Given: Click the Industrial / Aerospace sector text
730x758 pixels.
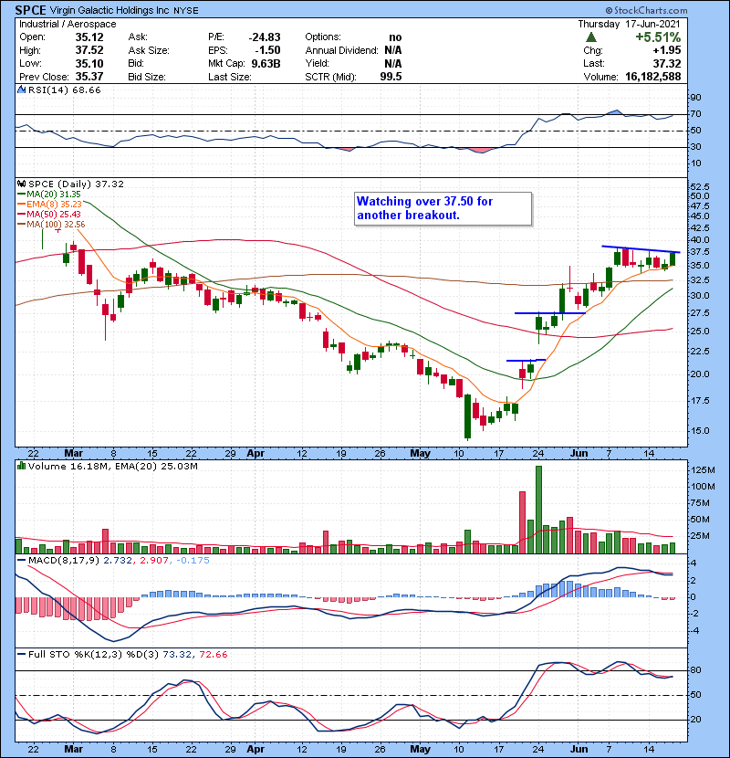Looking at the screenshot, I should [68, 24].
